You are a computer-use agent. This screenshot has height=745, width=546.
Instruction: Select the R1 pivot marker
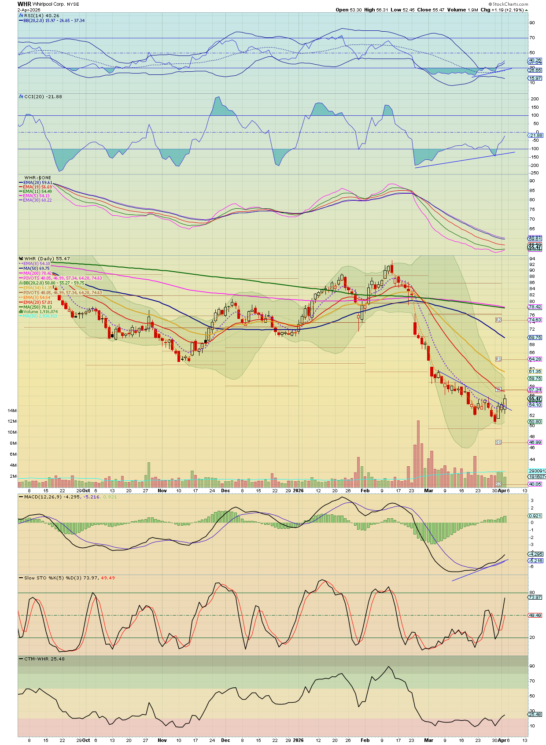[x=498, y=359]
